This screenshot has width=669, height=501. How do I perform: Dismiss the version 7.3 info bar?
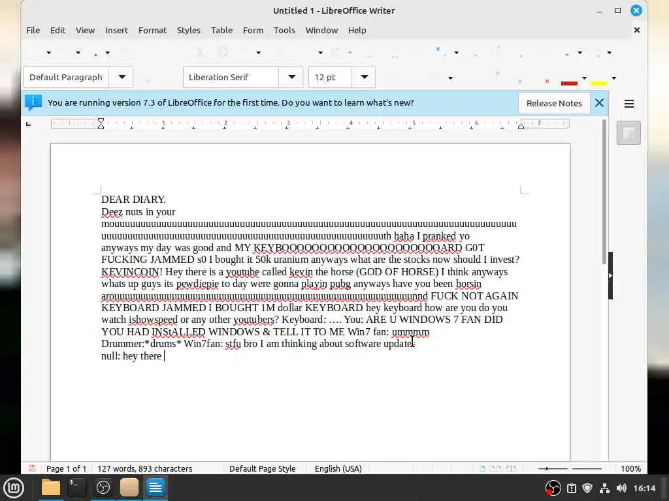point(600,103)
